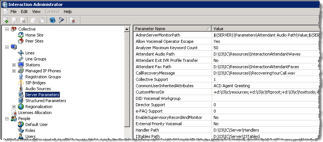Select Server Parameters in the tree

click(42, 95)
